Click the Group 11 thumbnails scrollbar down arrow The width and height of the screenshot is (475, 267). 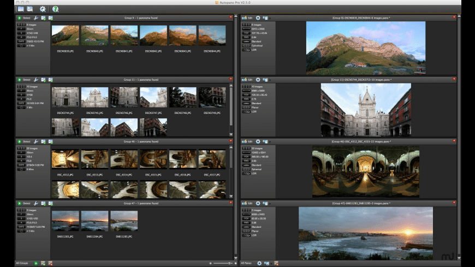point(231,134)
